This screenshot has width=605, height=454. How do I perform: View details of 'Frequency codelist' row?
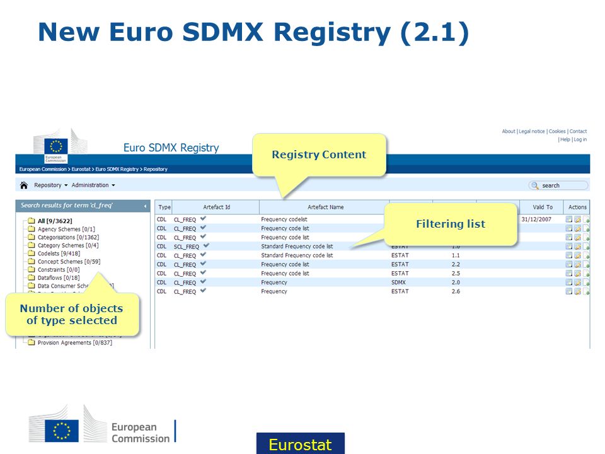click(569, 219)
